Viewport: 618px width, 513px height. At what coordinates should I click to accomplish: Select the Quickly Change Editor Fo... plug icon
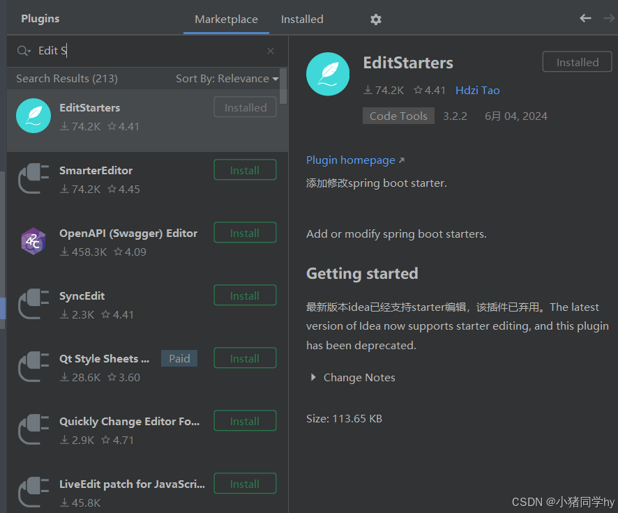pos(33,429)
